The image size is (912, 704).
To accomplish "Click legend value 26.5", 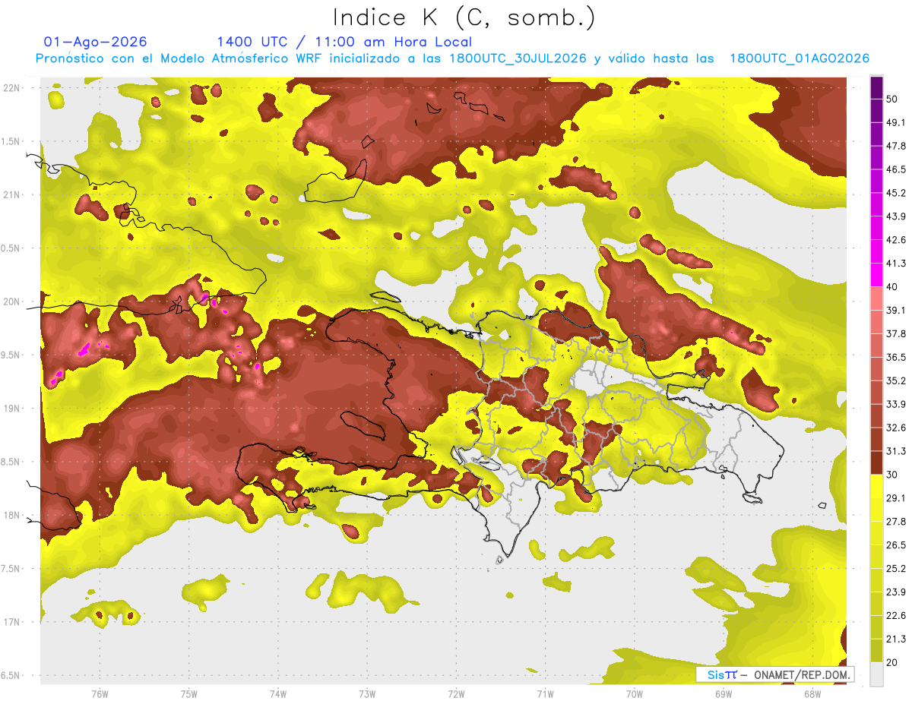I will tap(895, 545).
